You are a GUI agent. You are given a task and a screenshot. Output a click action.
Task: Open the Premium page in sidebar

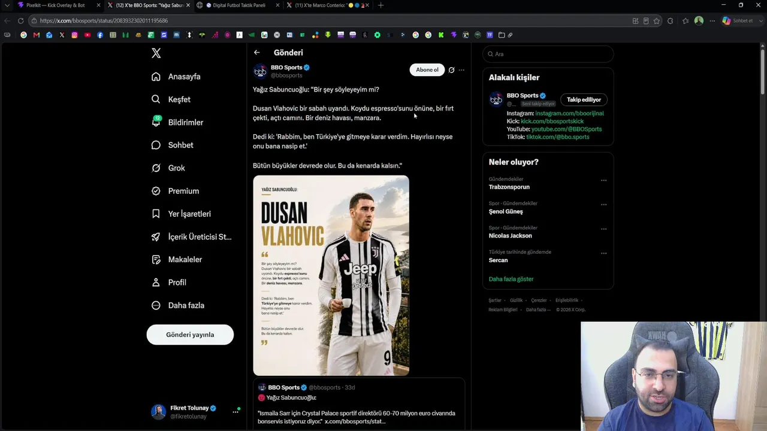pos(175,191)
